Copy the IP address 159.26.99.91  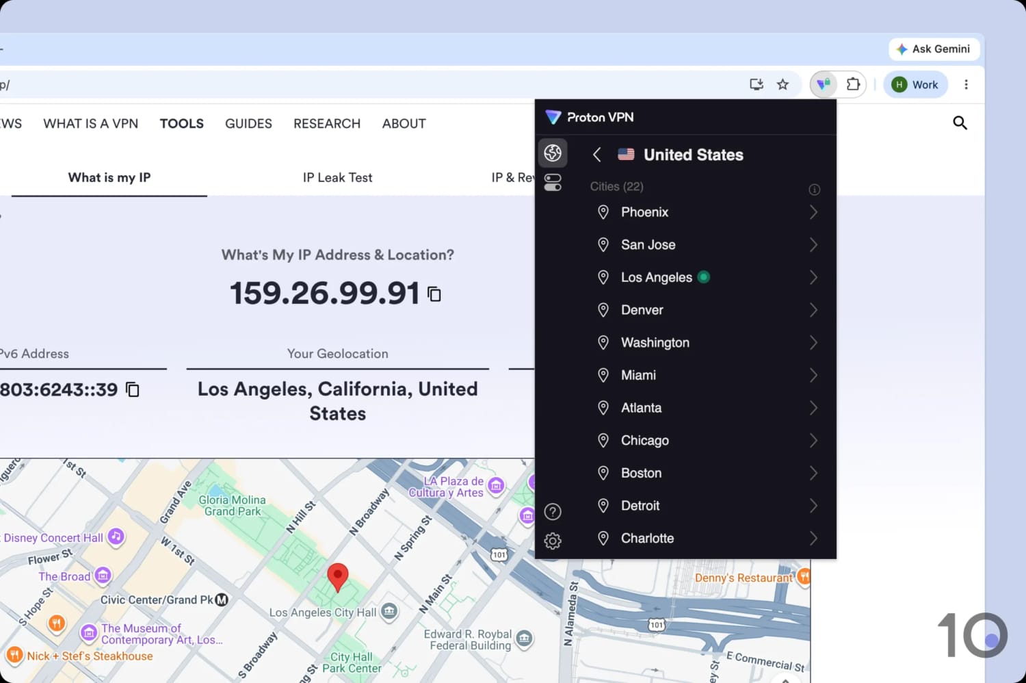pos(434,294)
